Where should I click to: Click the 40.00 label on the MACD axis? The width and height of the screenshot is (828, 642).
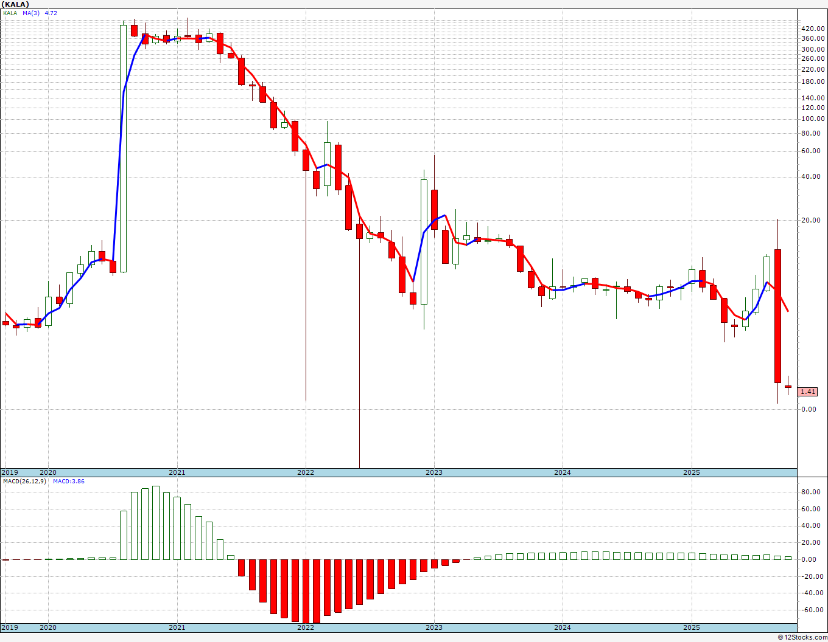[812, 526]
